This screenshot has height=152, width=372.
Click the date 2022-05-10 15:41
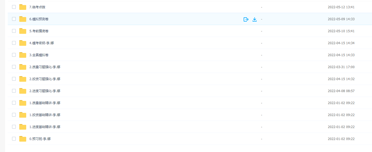341,31
